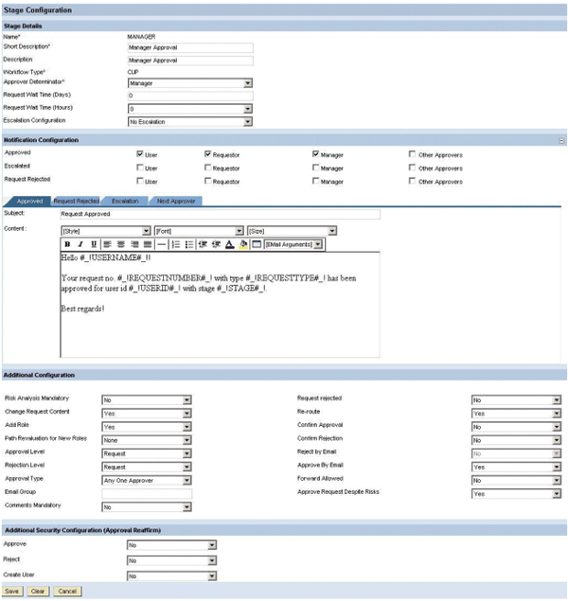Check Request Rejected Other Approvers box
This screenshot has width=568, height=601.
point(412,181)
